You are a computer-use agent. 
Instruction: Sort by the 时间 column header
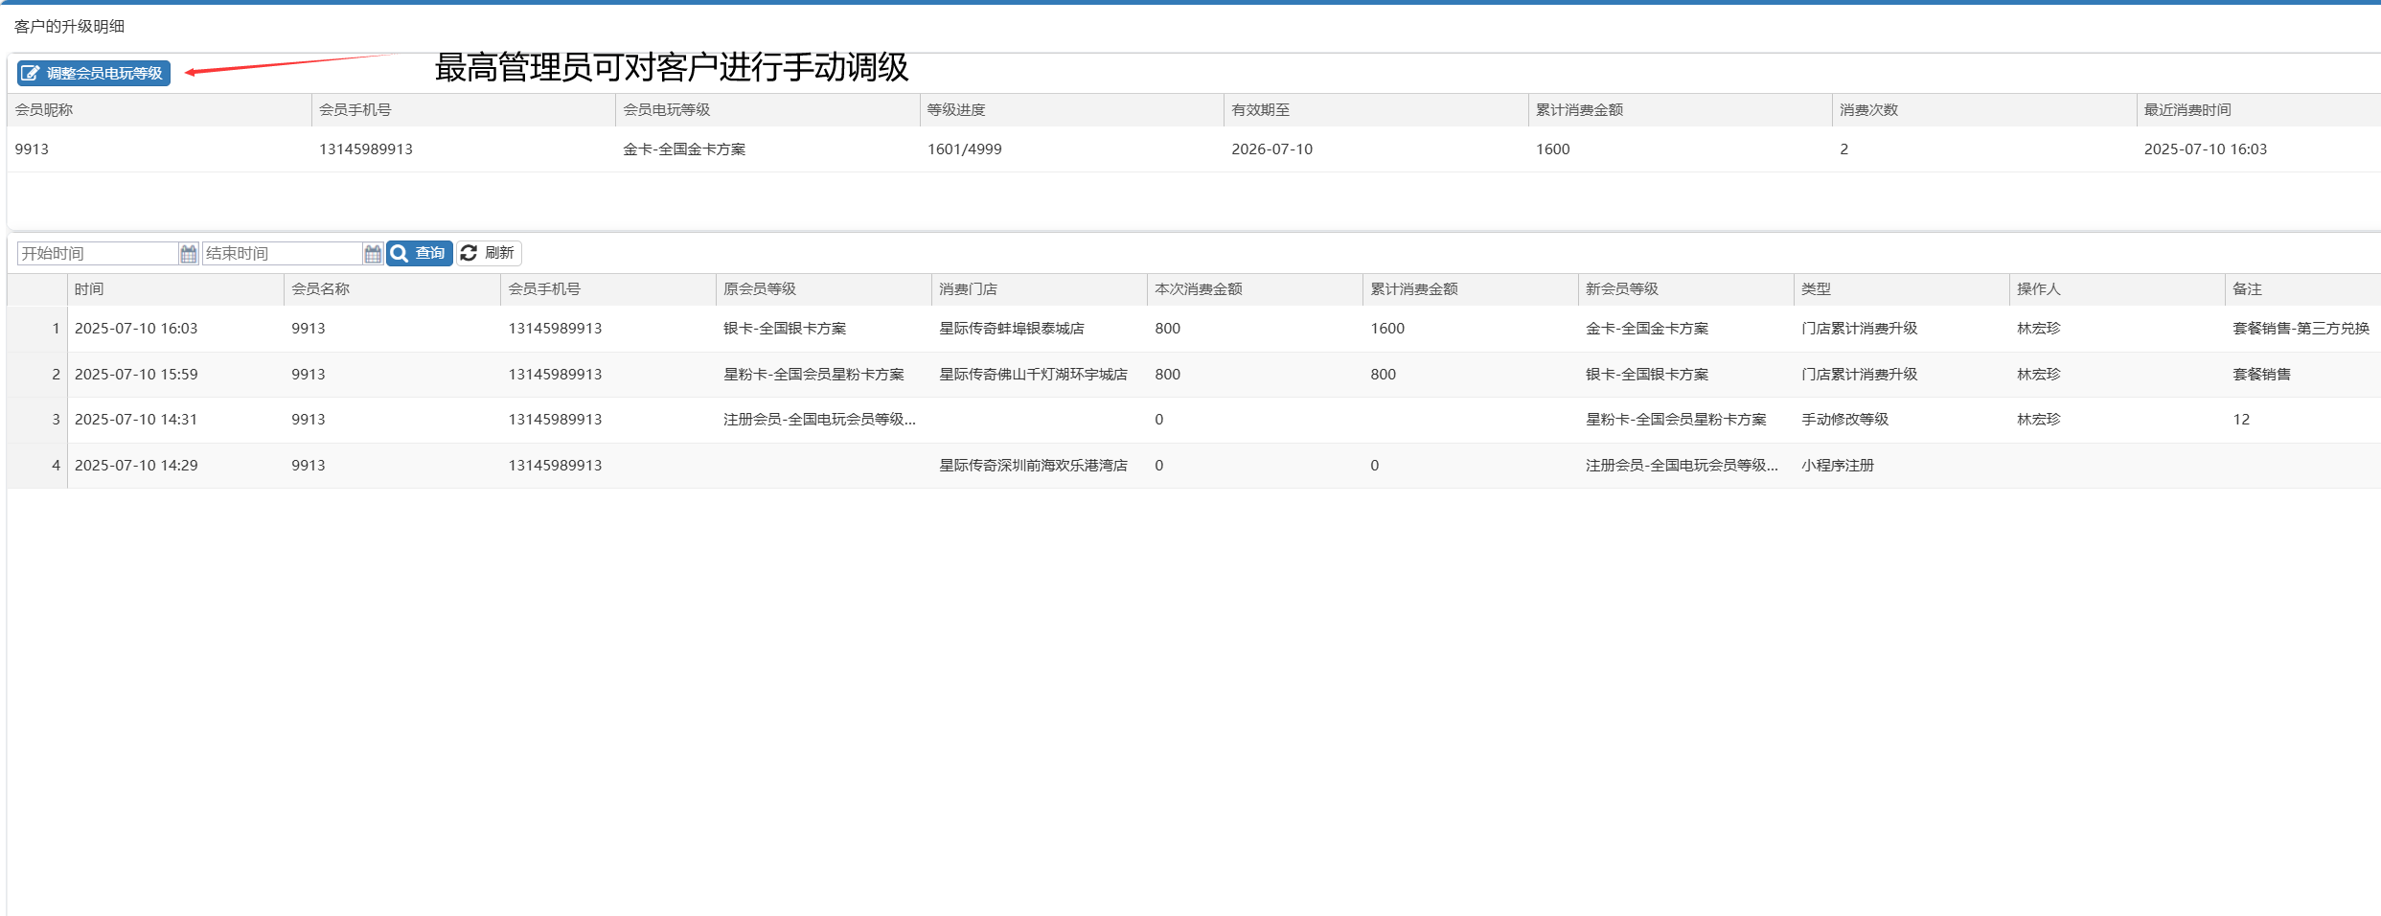[x=89, y=289]
